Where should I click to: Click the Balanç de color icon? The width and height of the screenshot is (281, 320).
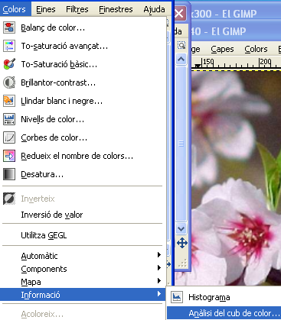(x=9, y=27)
